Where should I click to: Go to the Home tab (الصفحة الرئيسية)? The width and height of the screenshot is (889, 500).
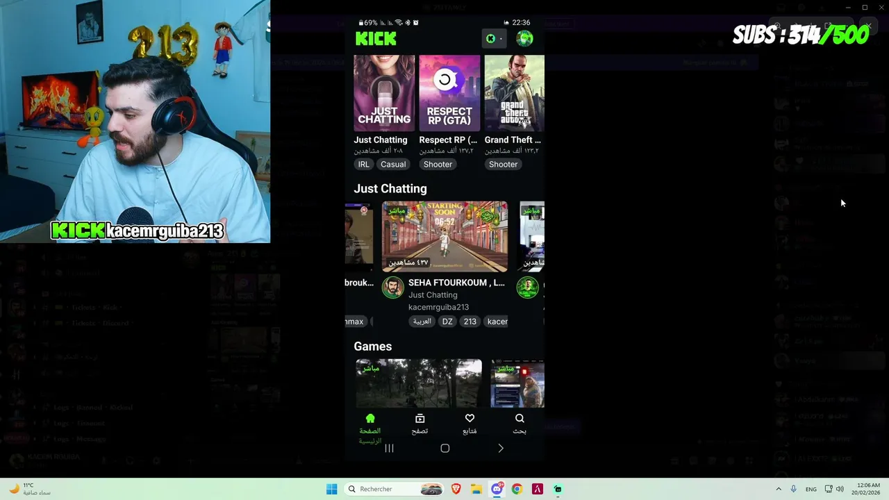(370, 428)
